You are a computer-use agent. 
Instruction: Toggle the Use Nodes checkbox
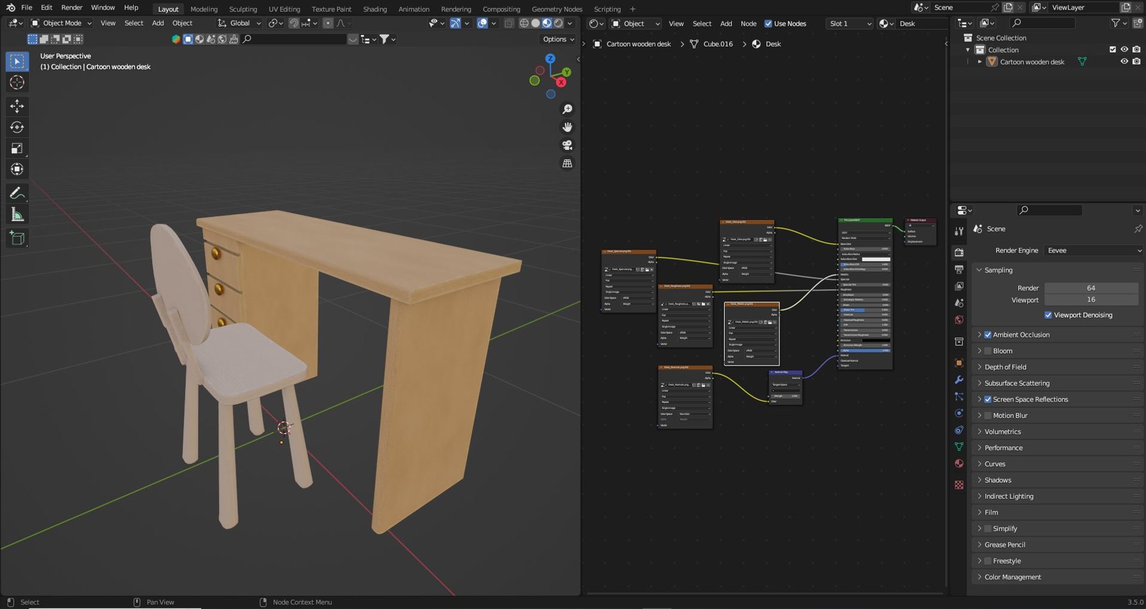(768, 23)
